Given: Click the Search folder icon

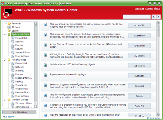Looking at the screenshot, I should [x=9, y=31].
